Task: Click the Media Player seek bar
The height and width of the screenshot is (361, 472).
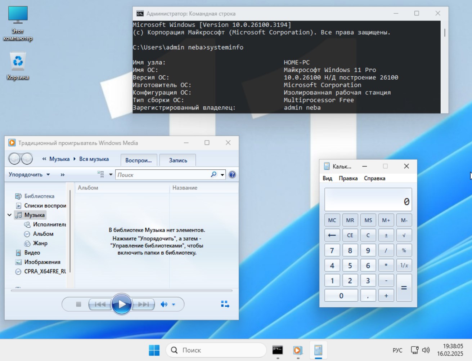Action: [x=122, y=290]
